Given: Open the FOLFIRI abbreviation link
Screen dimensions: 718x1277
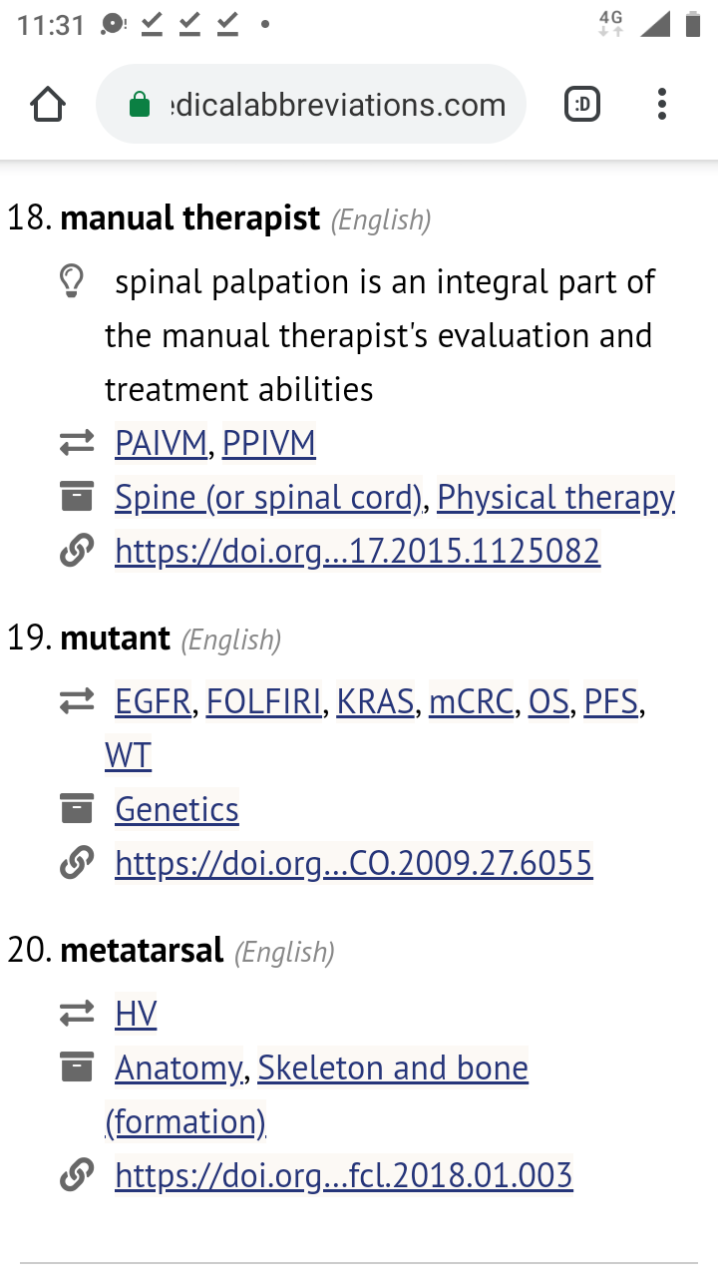Looking at the screenshot, I should pos(263,702).
